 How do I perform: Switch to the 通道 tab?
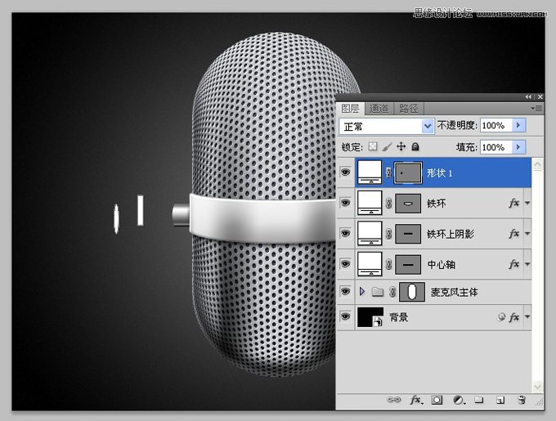click(x=379, y=109)
